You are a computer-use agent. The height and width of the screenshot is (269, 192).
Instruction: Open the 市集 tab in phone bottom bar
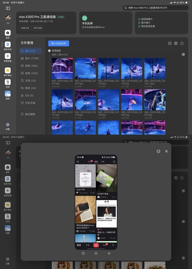point(87,245)
